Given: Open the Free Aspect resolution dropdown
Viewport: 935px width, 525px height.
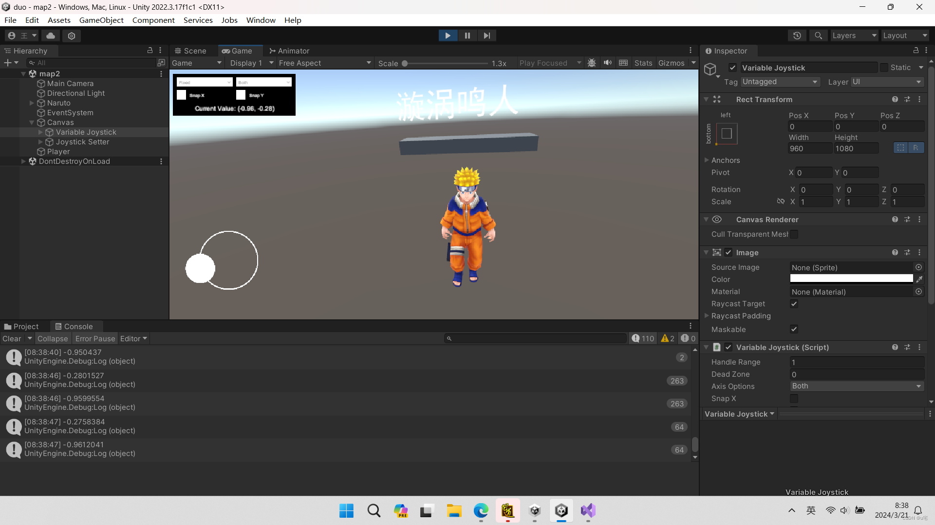Looking at the screenshot, I should (x=324, y=63).
